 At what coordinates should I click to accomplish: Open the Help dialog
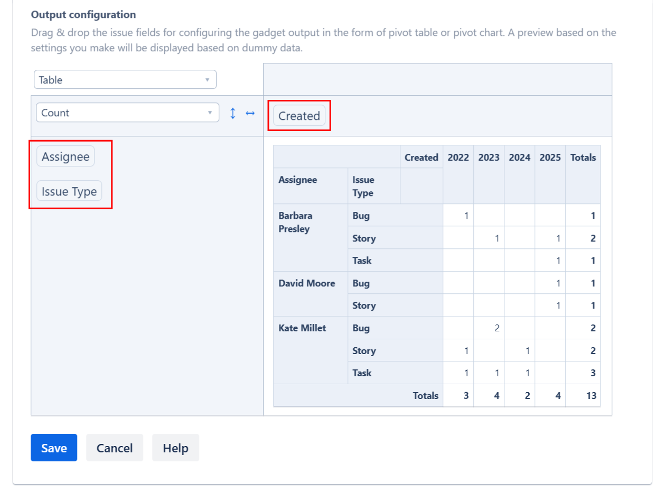click(175, 448)
